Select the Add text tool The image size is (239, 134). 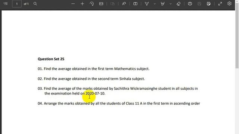pyautogui.click(x=135, y=4)
